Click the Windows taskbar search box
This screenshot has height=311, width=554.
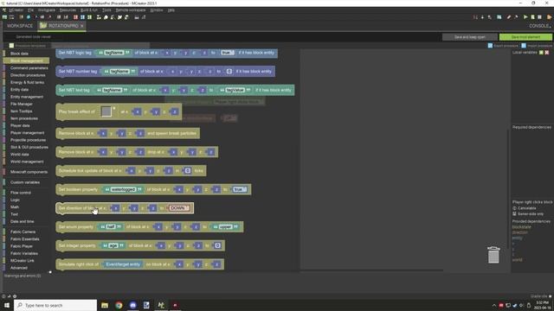point(55,305)
